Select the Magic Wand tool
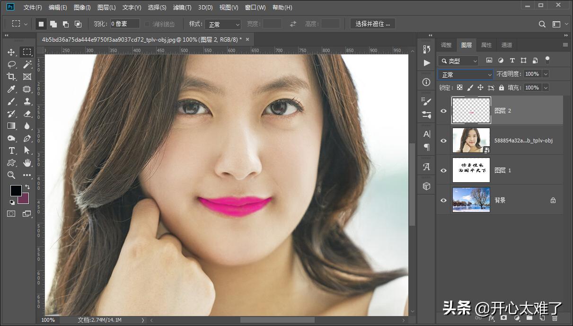Screen dimensions: 573x326 click(27, 64)
